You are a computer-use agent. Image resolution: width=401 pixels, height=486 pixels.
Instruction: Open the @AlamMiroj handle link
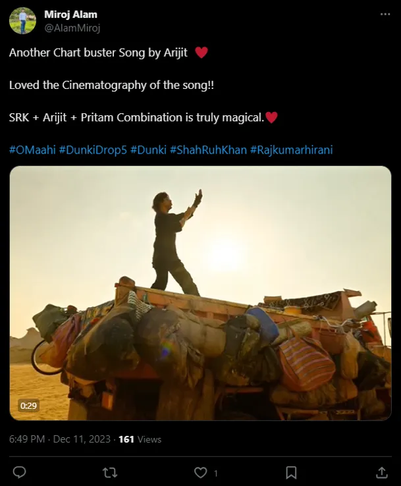click(x=72, y=28)
